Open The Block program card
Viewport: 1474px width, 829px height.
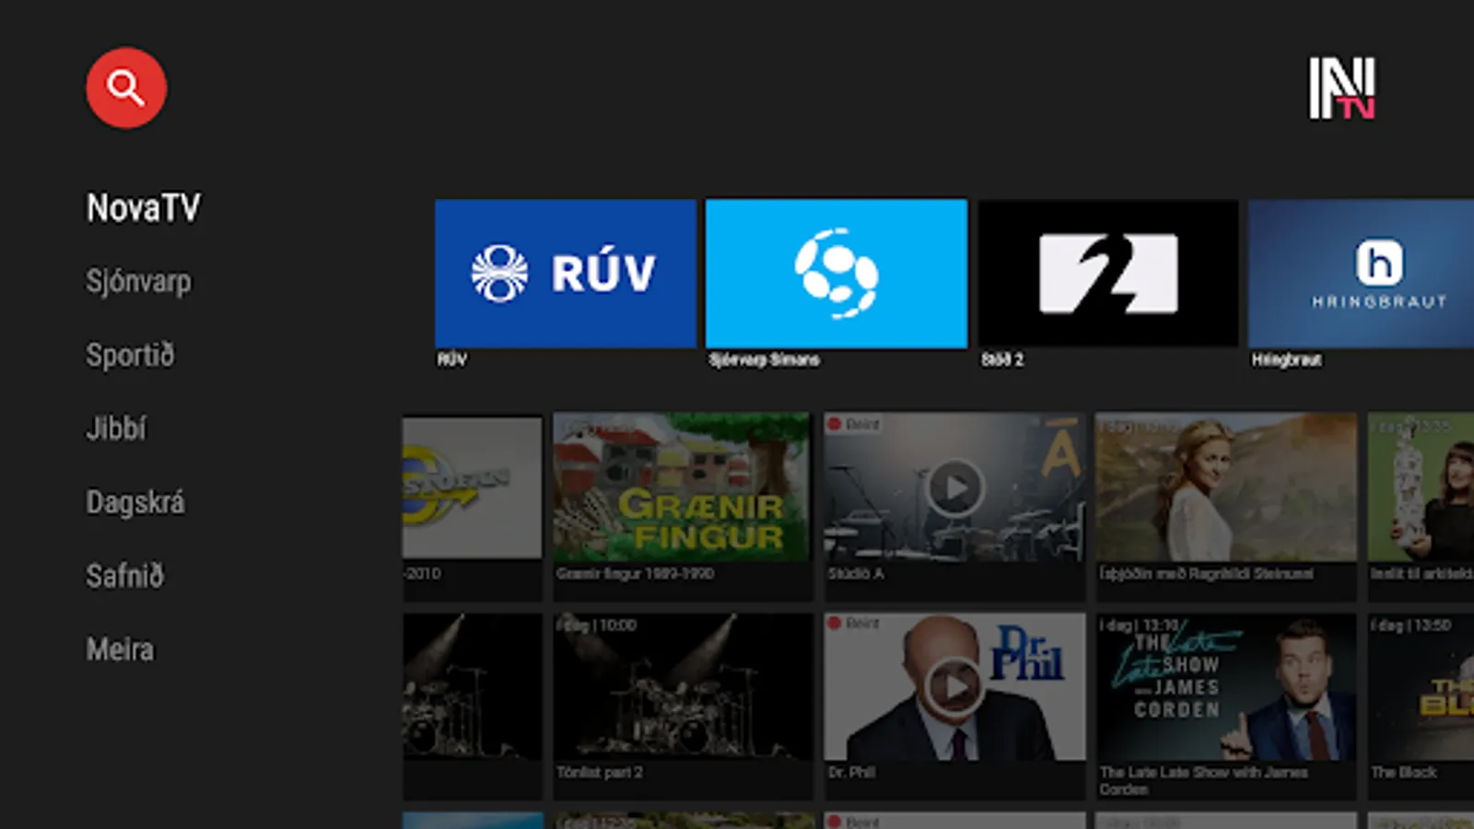click(x=1421, y=705)
